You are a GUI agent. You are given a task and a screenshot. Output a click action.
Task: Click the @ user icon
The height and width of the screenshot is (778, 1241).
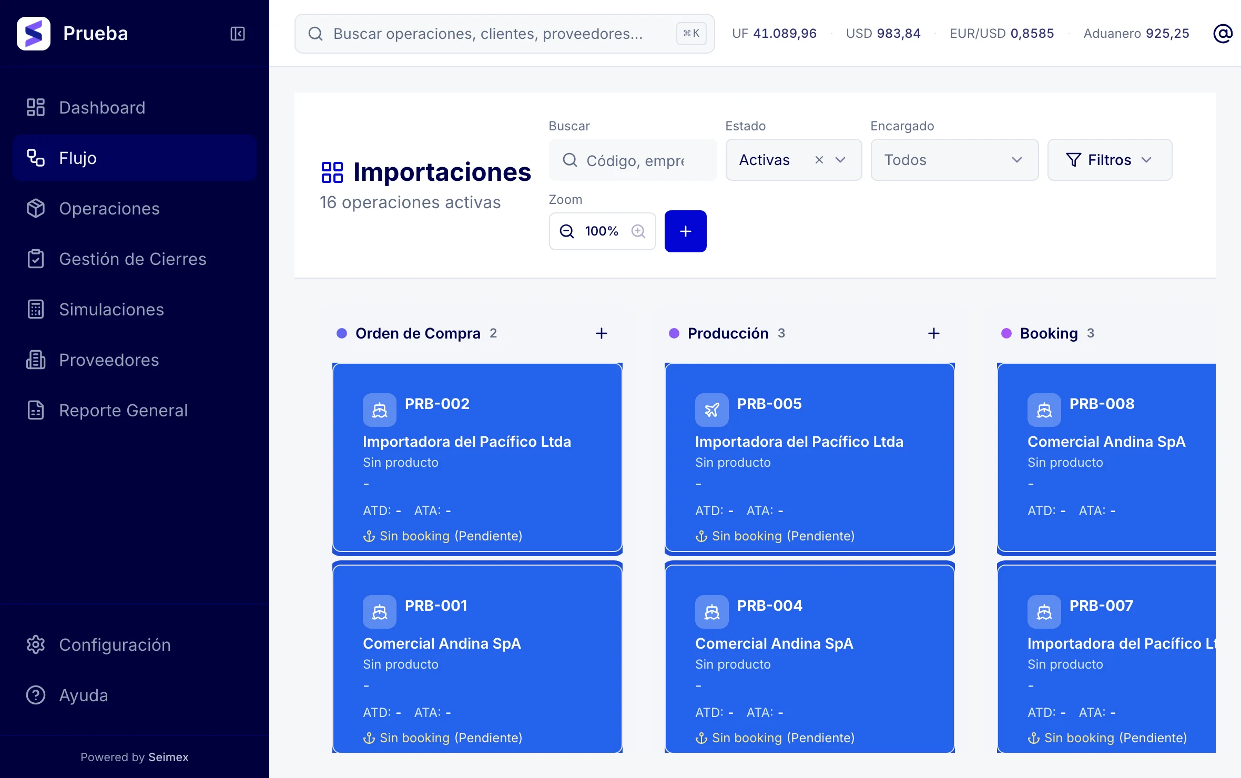pos(1223,34)
